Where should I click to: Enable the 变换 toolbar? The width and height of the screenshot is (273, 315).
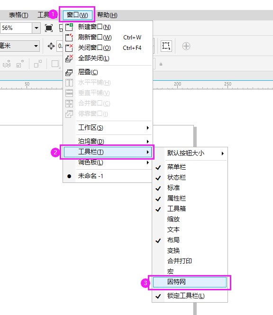pyautogui.click(x=190, y=250)
